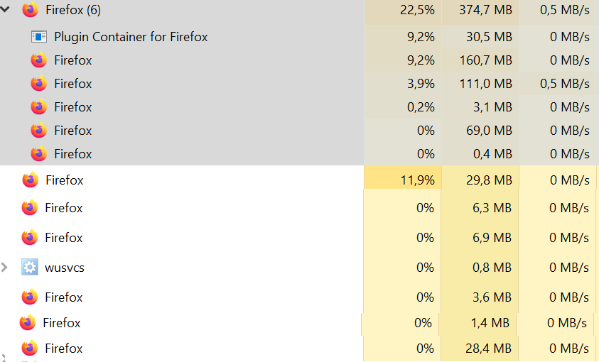The width and height of the screenshot is (599, 362).
Task: Click the 374,7 MB memory cell
Action: click(480, 11)
